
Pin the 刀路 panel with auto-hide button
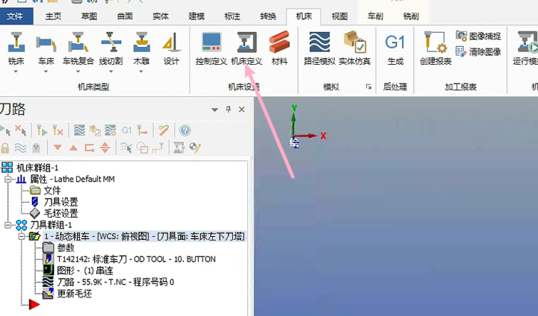[x=229, y=110]
